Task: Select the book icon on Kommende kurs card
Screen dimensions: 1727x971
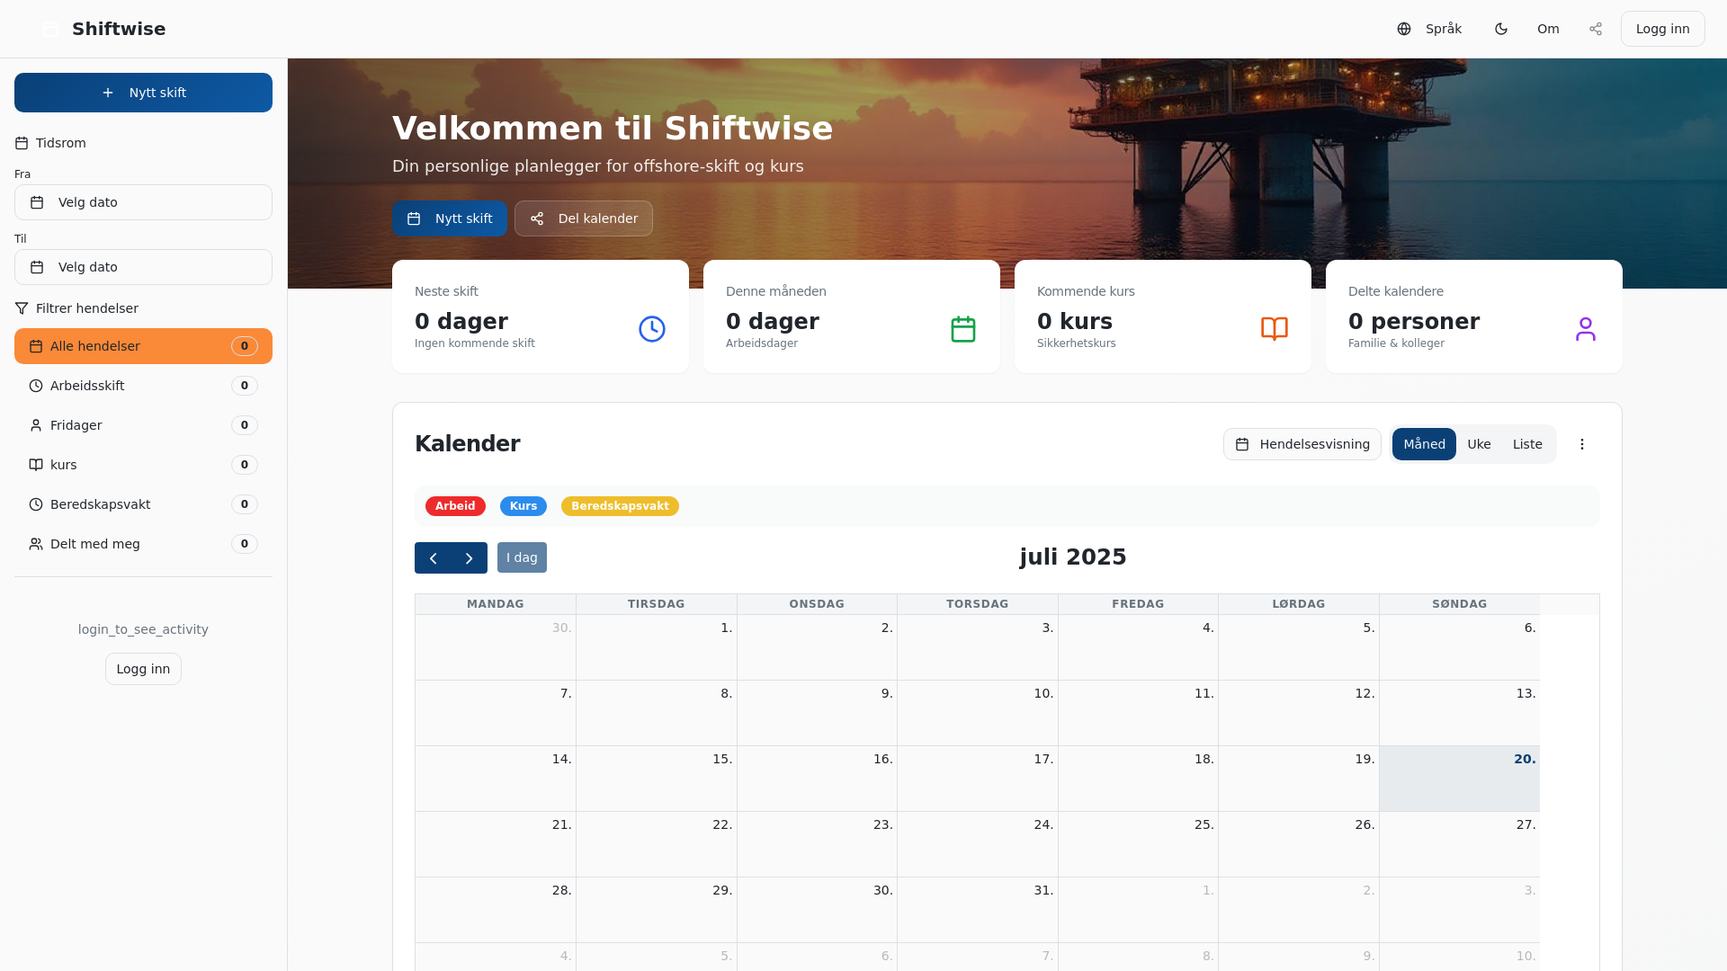Action: [x=1275, y=328]
